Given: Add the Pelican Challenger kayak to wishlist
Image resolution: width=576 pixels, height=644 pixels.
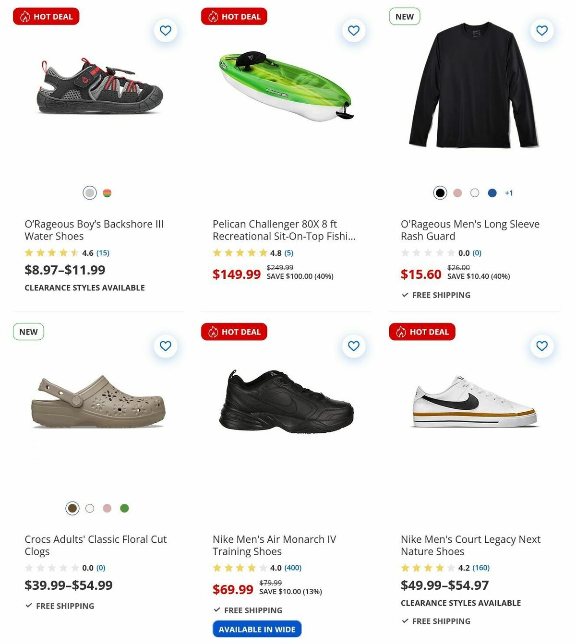Looking at the screenshot, I should point(353,30).
